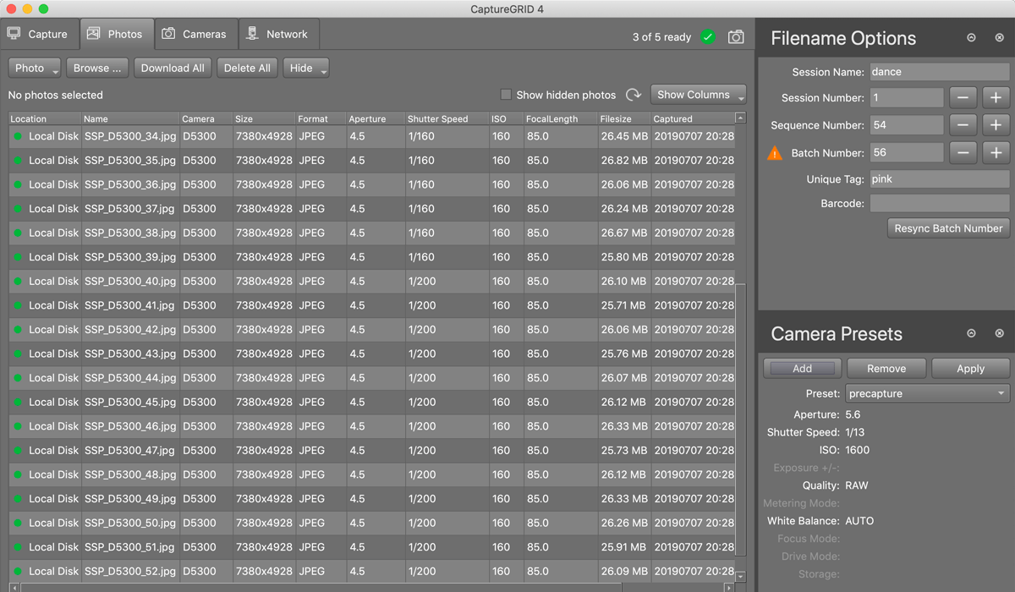This screenshot has width=1015, height=592.
Task: Click the orange Batch Number warning icon
Action: [x=775, y=153]
